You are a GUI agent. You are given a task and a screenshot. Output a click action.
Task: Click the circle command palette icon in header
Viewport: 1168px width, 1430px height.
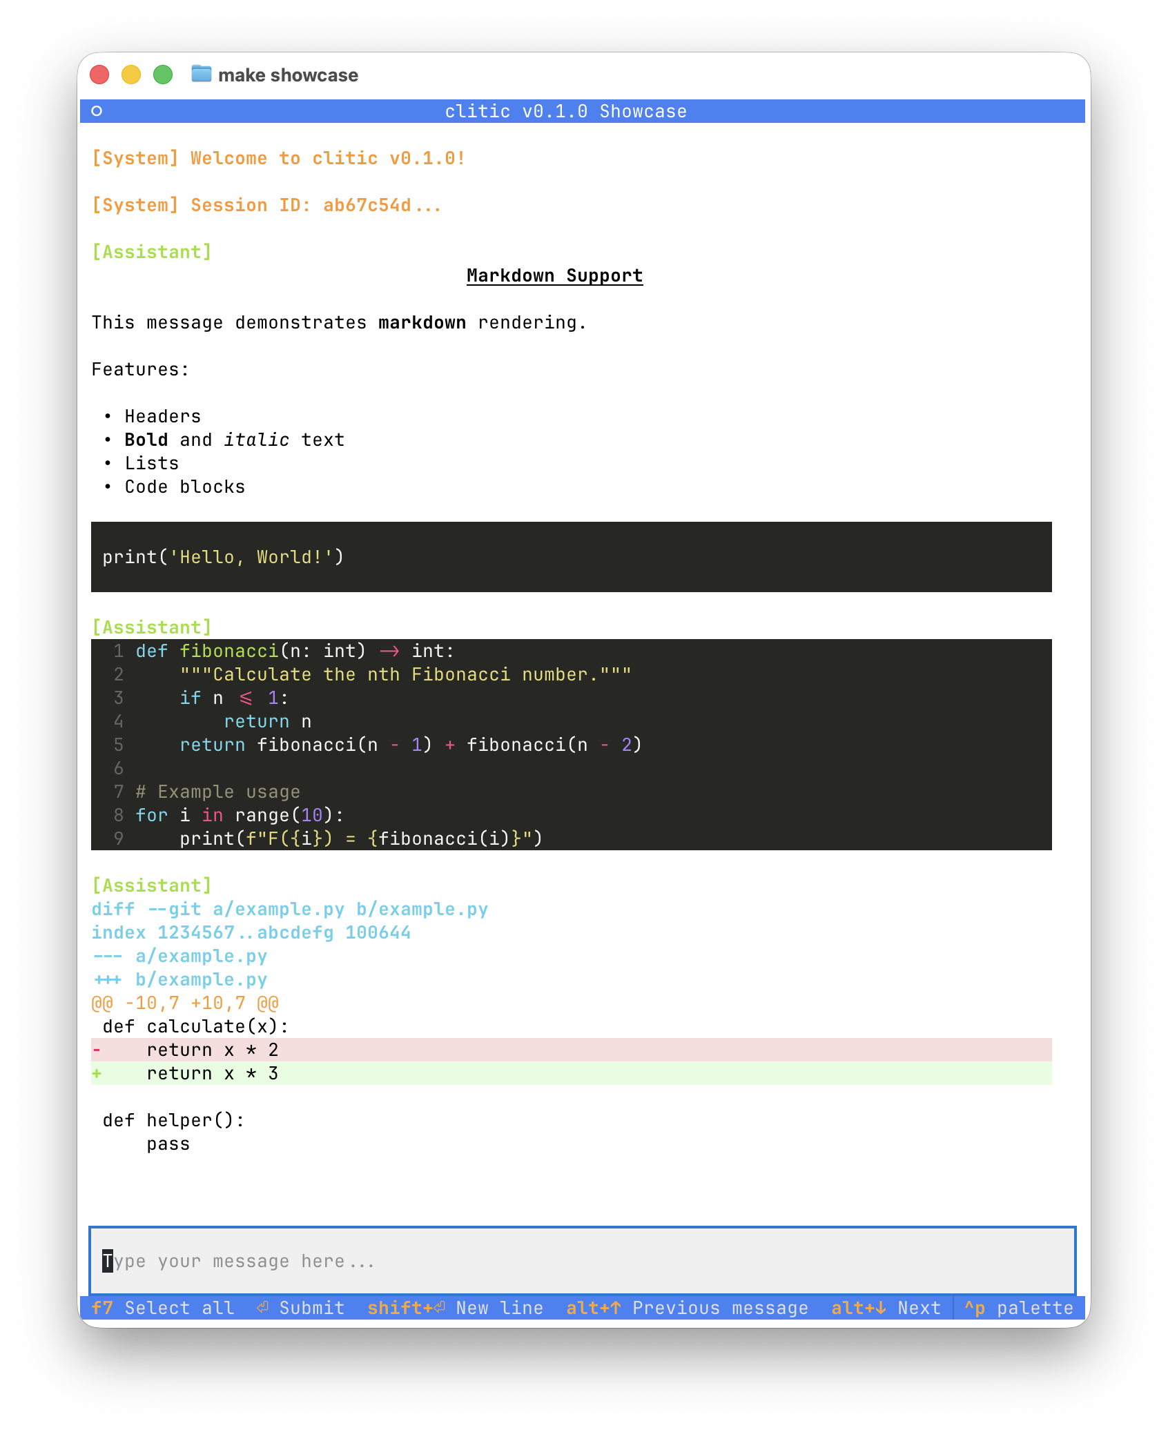97,111
